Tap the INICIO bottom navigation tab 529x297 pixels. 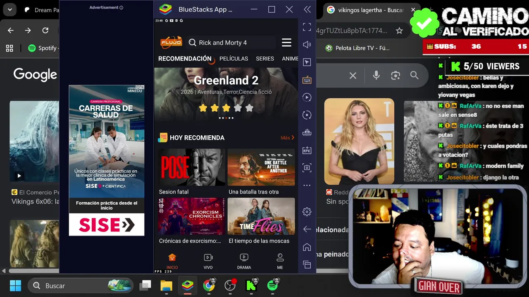tap(172, 261)
